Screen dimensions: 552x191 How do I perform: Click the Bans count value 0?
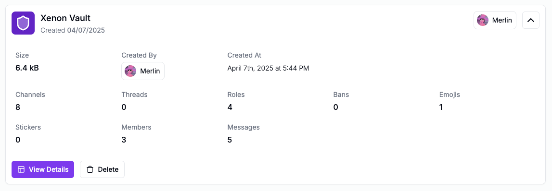click(x=336, y=107)
